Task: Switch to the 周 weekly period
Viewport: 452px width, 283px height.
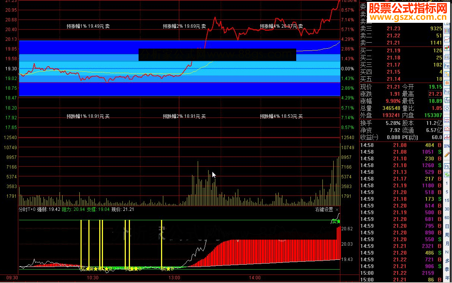Action: (447, 235)
